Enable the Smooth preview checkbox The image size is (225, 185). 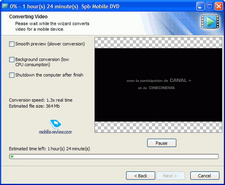[12, 44]
